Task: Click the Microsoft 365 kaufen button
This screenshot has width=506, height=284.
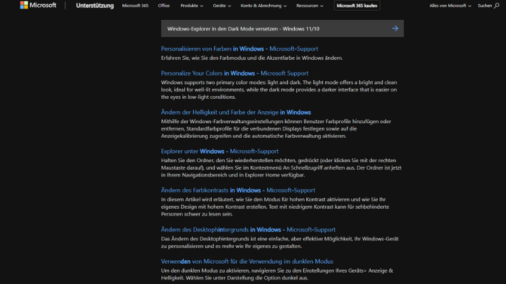Action: click(357, 5)
